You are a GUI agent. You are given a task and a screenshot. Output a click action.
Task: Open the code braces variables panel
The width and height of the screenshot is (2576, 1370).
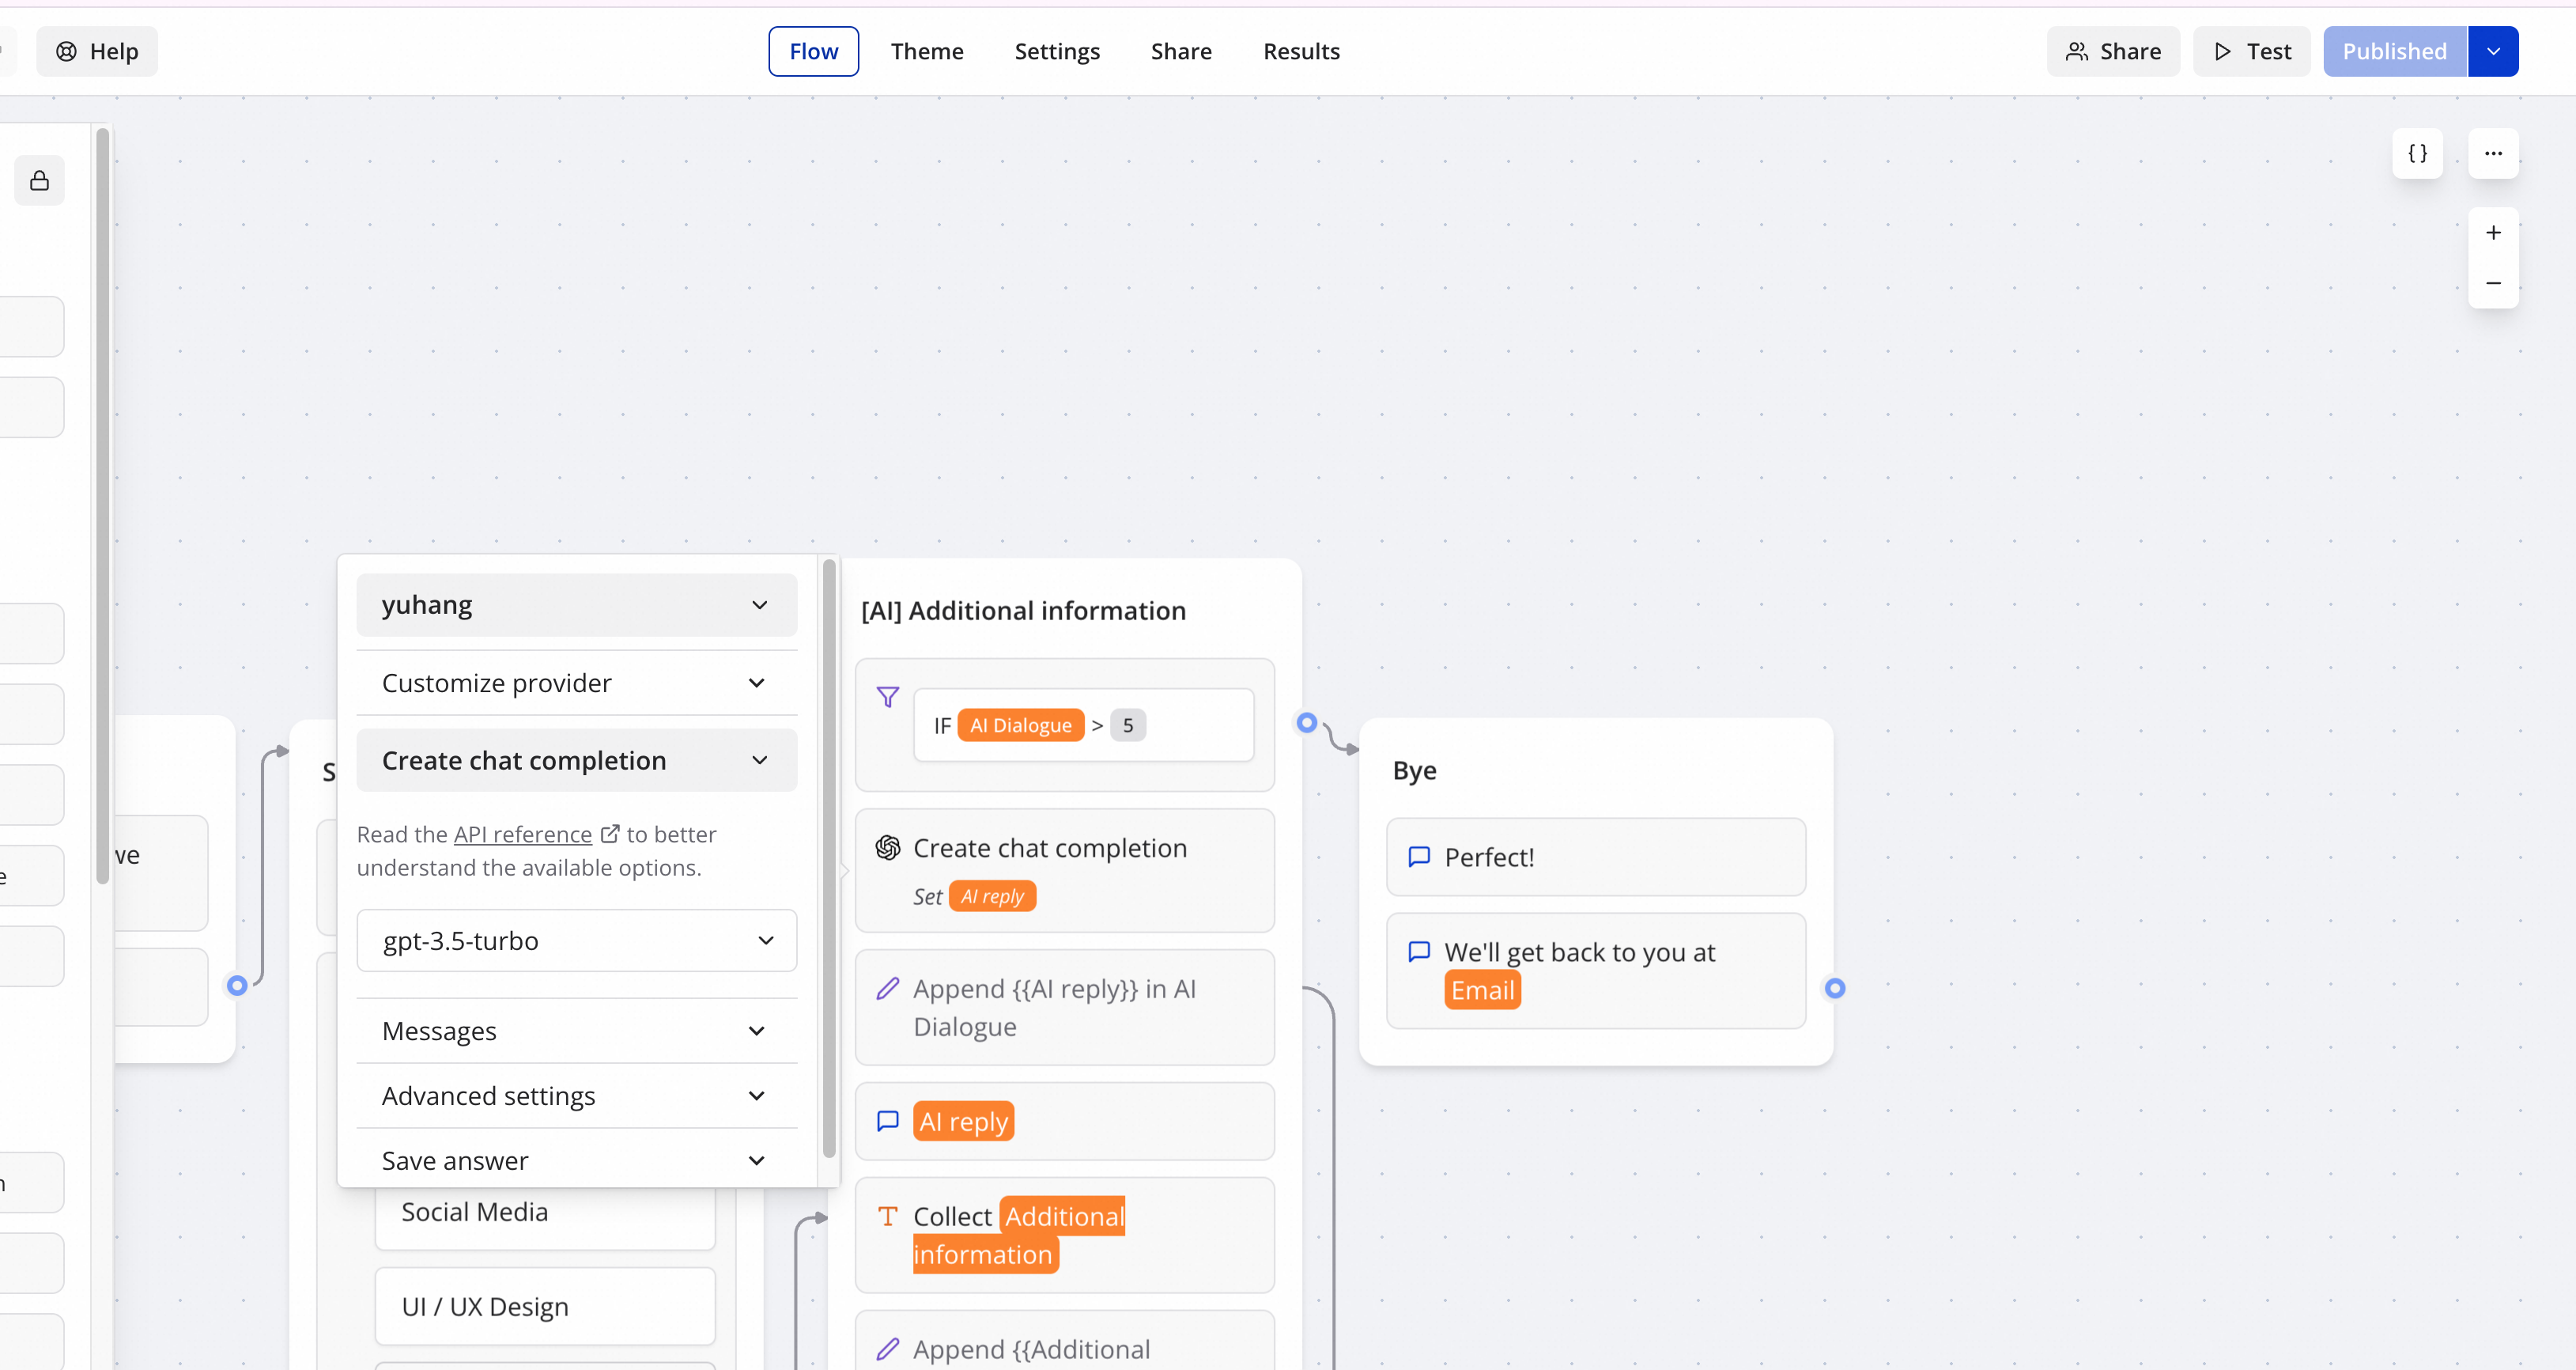[2417, 153]
